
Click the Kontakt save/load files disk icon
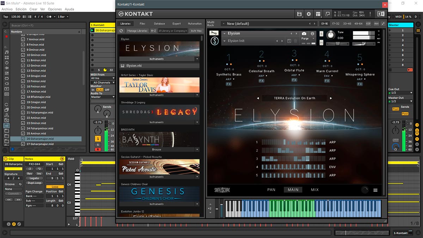click(x=299, y=14)
